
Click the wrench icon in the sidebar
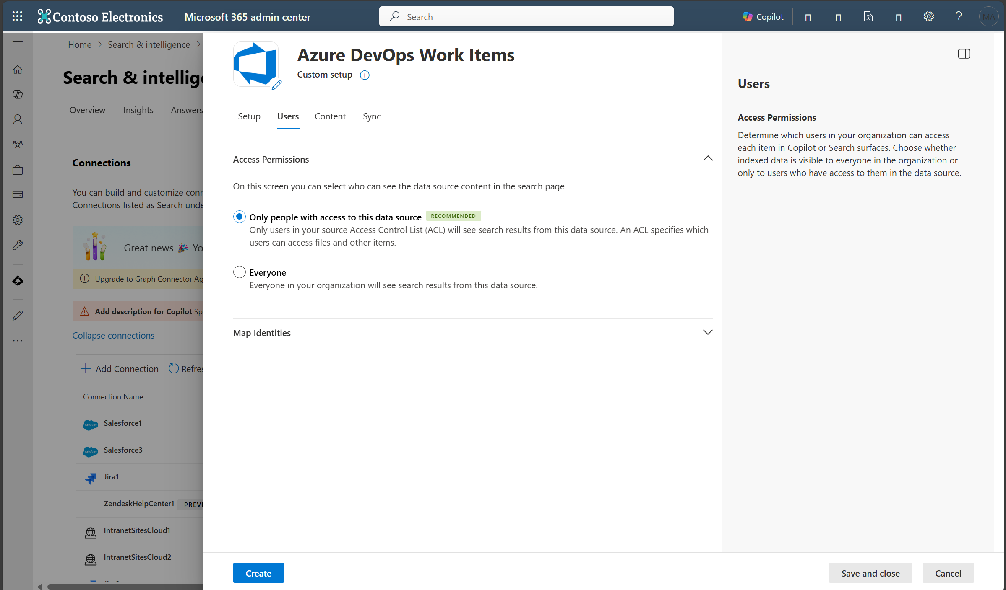18,245
